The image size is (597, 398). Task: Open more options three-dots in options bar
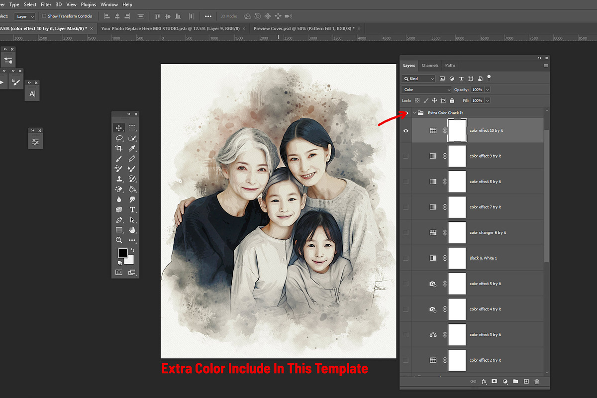click(208, 16)
